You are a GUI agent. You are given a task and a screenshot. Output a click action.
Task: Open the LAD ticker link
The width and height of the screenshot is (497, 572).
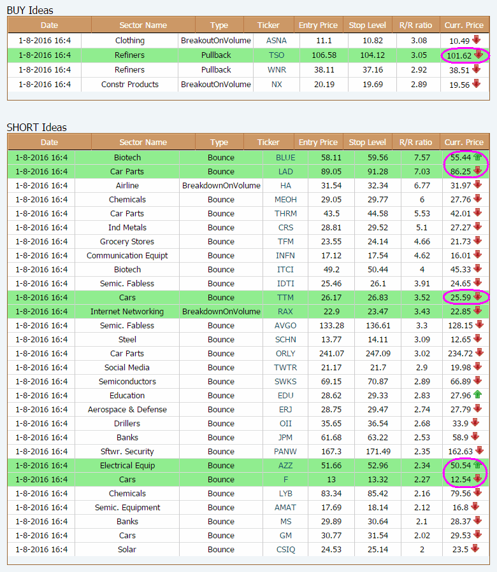pos(285,171)
